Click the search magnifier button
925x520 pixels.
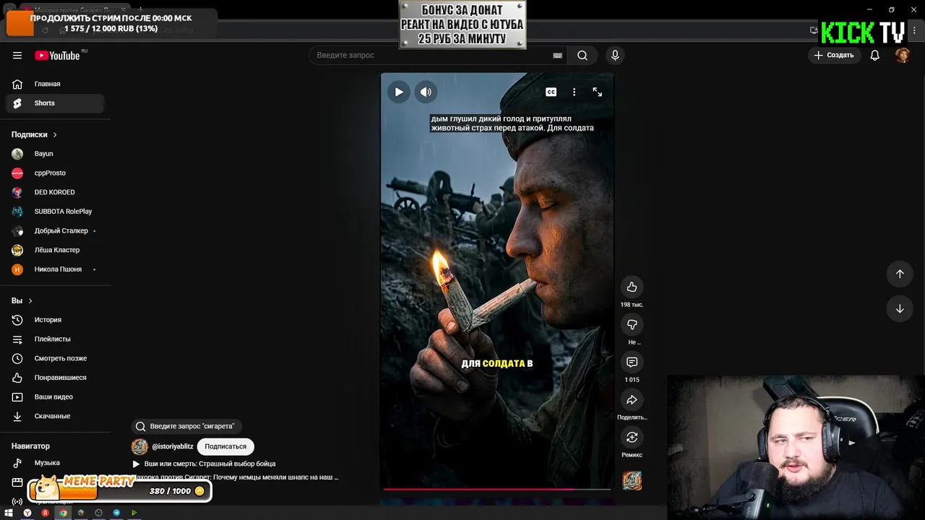582,56
